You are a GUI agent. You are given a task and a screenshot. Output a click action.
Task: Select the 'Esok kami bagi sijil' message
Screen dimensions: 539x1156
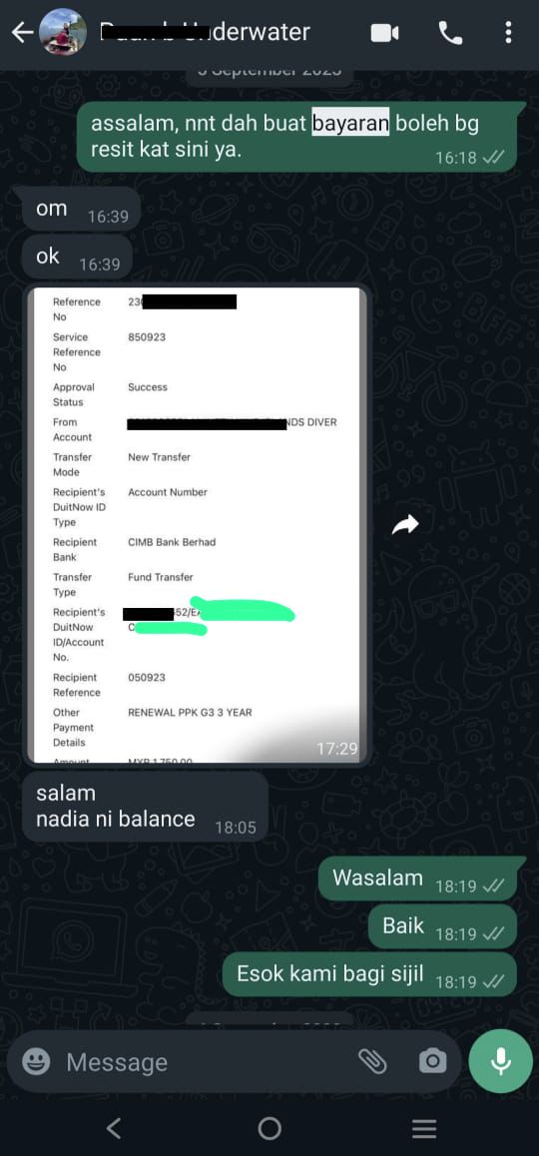(x=369, y=974)
